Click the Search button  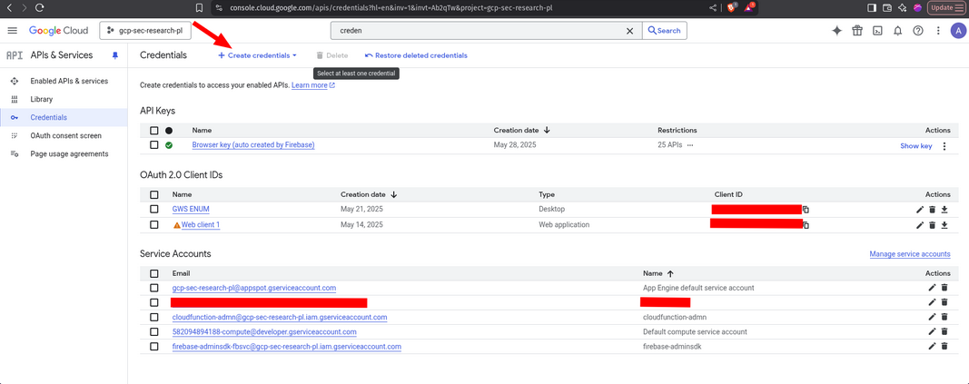[665, 31]
